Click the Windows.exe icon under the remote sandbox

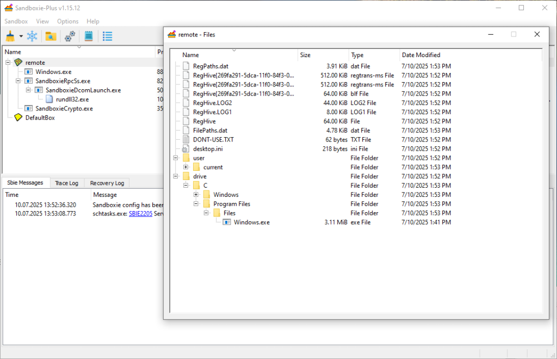(x=29, y=72)
